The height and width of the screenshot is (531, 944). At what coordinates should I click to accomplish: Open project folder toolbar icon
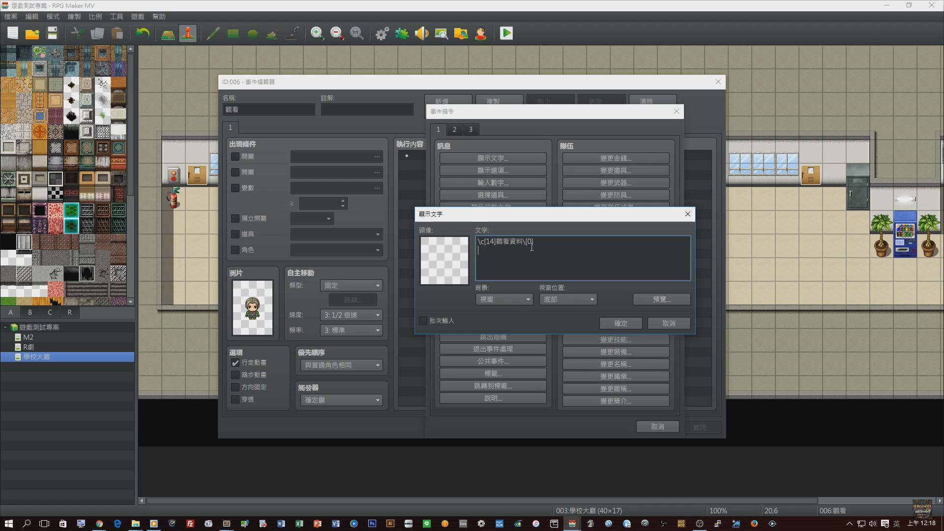(32, 33)
